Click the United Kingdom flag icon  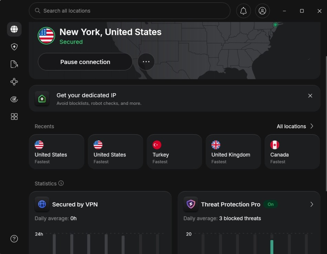[216, 145]
